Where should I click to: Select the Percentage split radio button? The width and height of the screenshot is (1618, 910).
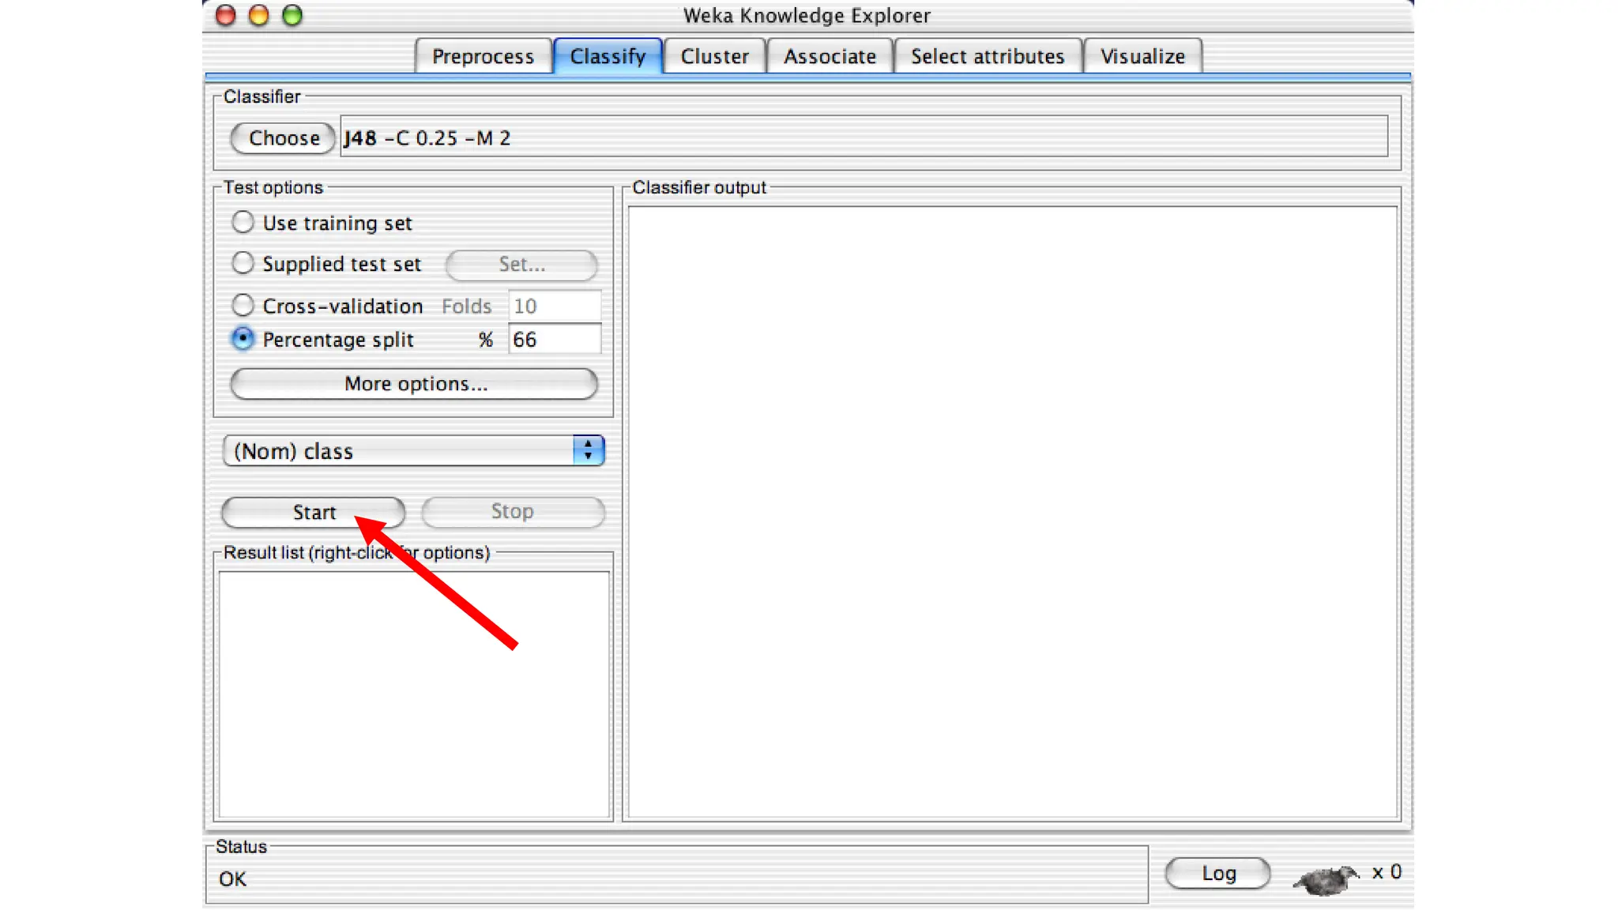243,339
